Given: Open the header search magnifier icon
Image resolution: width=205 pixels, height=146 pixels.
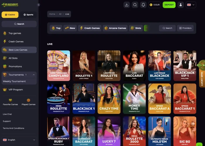Looking at the screenshot, I should point(135,5).
